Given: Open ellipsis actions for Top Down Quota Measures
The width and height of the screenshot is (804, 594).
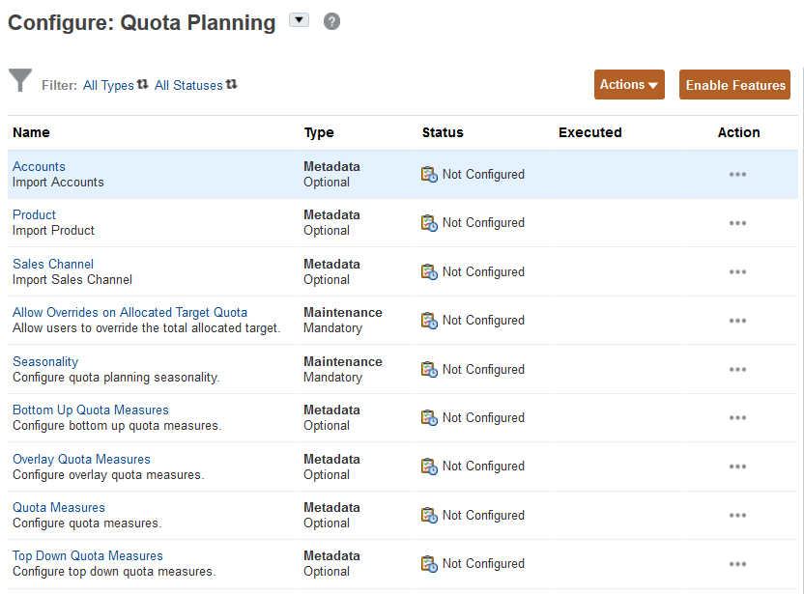Looking at the screenshot, I should coord(737,563).
